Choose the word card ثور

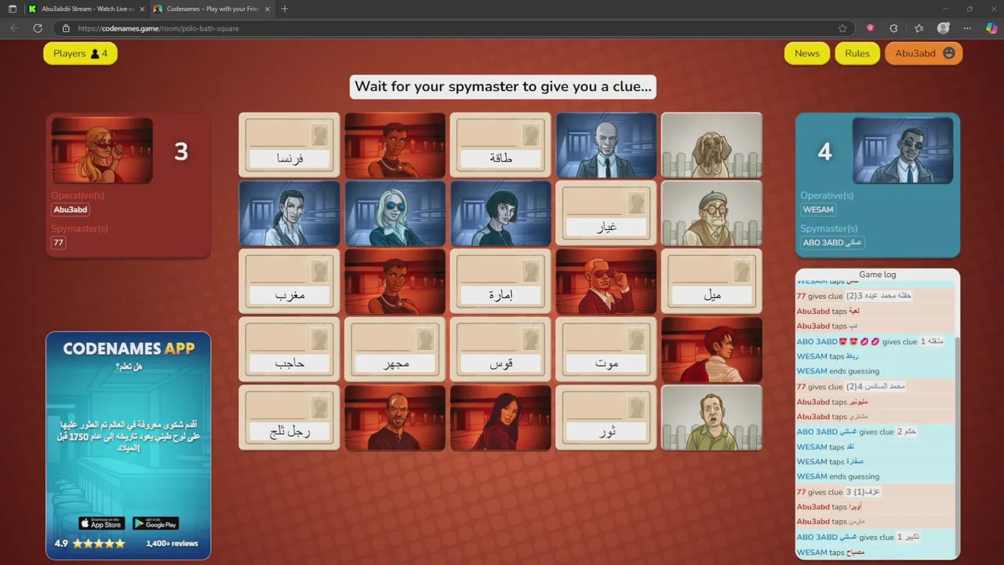tap(606, 417)
